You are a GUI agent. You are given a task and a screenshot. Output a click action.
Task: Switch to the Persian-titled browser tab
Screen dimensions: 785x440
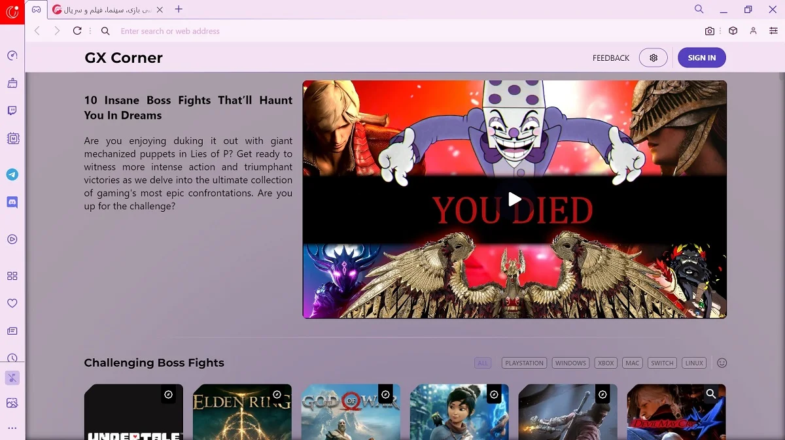point(103,10)
